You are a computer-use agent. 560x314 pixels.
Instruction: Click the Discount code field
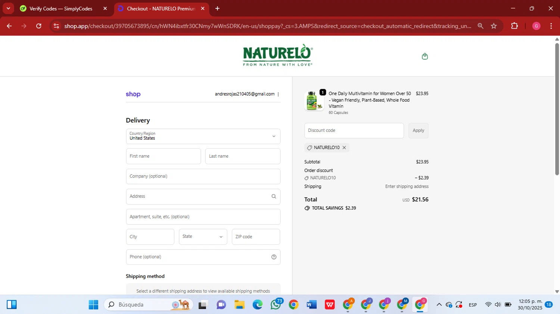[x=354, y=131]
